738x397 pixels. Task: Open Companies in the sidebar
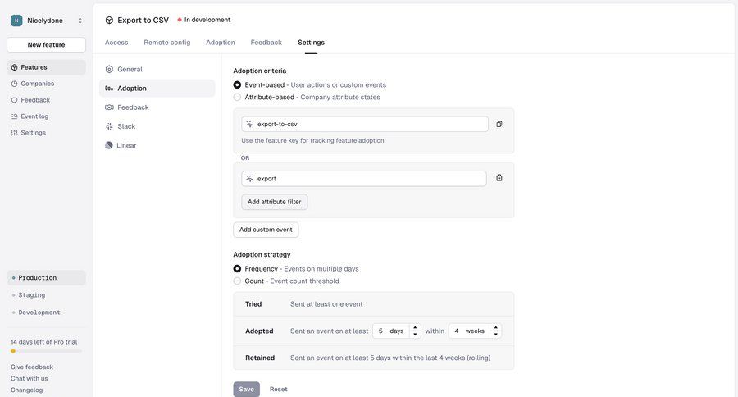(x=46, y=84)
